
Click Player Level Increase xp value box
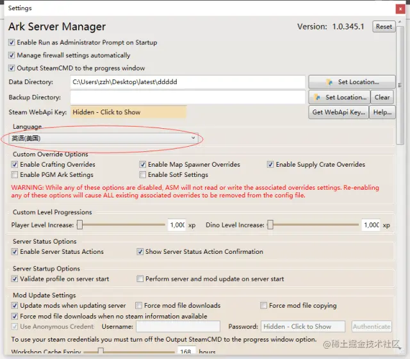[x=177, y=225]
